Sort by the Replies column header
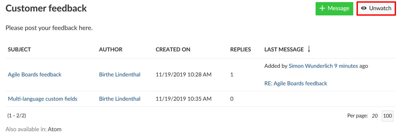Screen dimensions: 400x139 pyautogui.click(x=241, y=49)
